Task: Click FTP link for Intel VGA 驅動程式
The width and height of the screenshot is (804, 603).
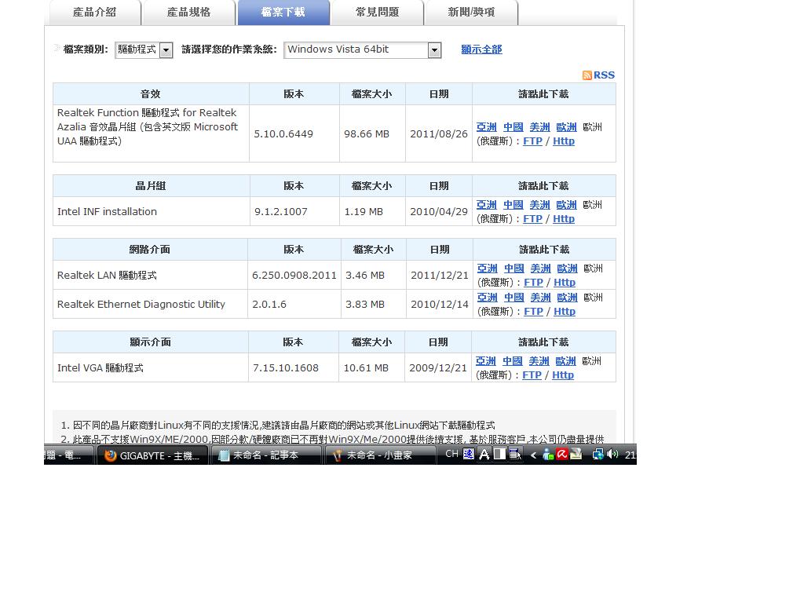Action: 532,375
